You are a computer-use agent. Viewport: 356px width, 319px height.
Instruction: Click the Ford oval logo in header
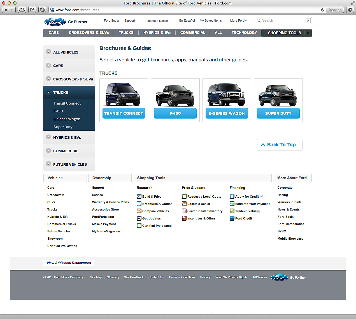click(x=55, y=22)
